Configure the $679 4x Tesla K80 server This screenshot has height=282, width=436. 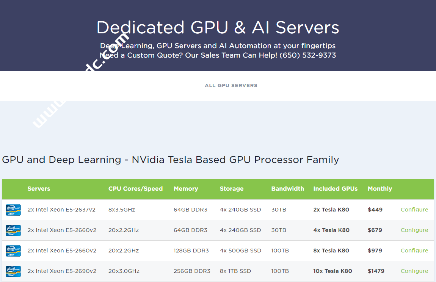(x=414, y=230)
